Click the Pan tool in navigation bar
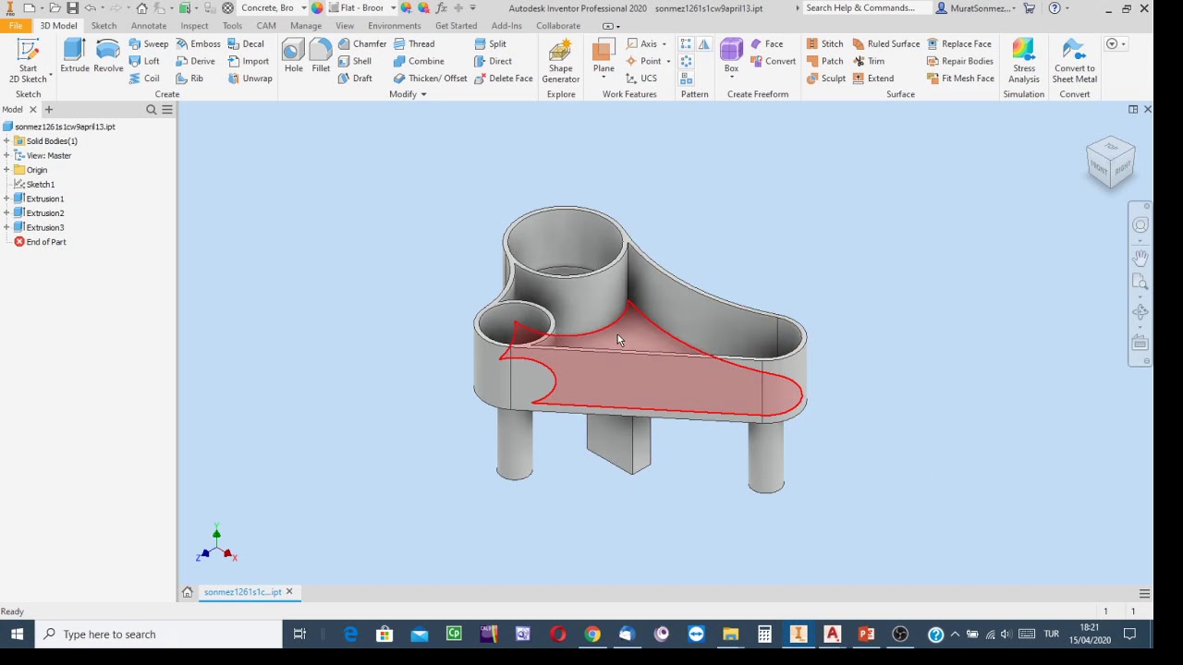Viewport: 1183px width, 665px height. click(x=1140, y=258)
